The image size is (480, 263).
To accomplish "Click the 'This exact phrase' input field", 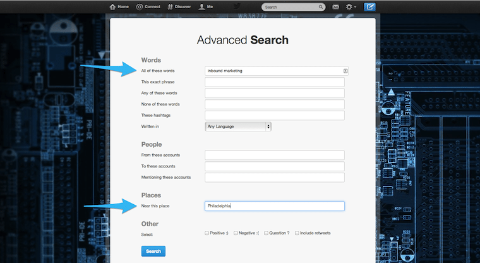I will click(275, 82).
